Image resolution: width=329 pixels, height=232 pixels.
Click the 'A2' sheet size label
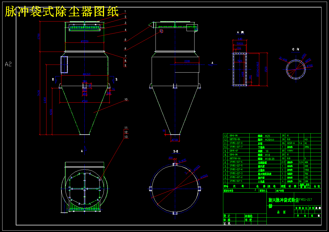click(8, 64)
